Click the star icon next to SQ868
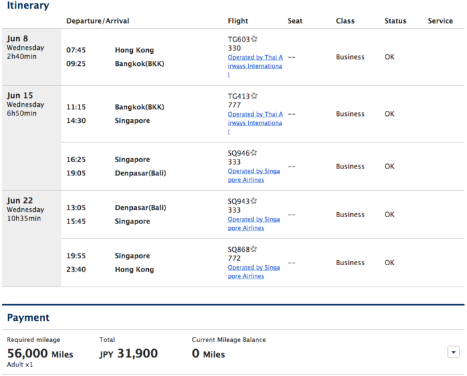Screen dimensions: 467x376 tap(253, 249)
